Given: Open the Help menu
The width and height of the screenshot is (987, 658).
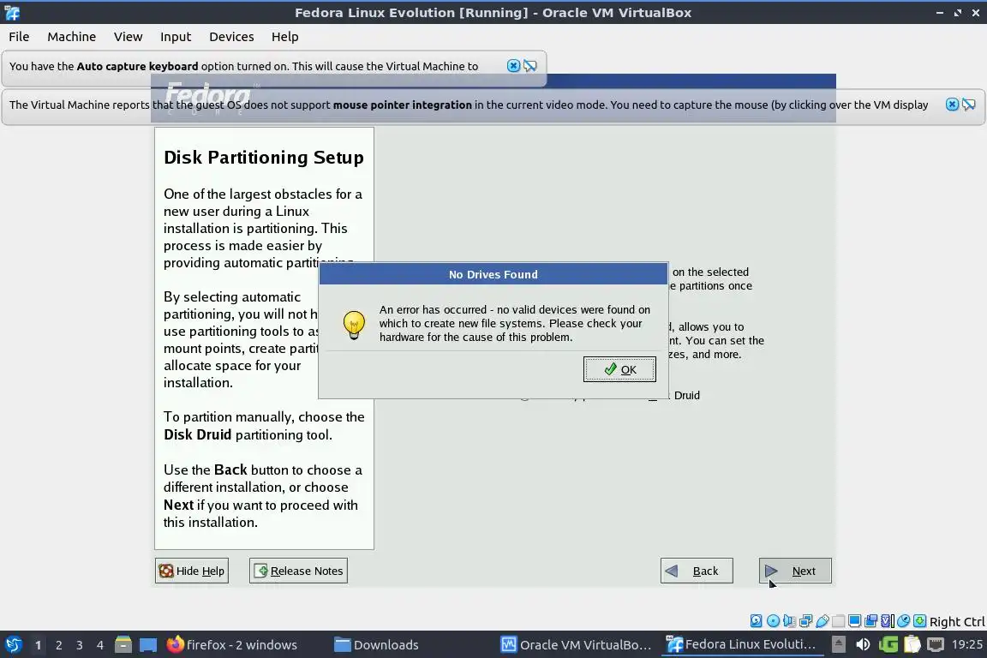Looking at the screenshot, I should point(285,37).
